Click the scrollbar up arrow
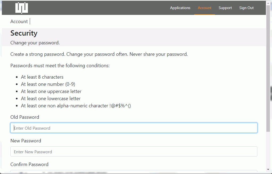The image size is (272, 174). (x=268, y=3)
